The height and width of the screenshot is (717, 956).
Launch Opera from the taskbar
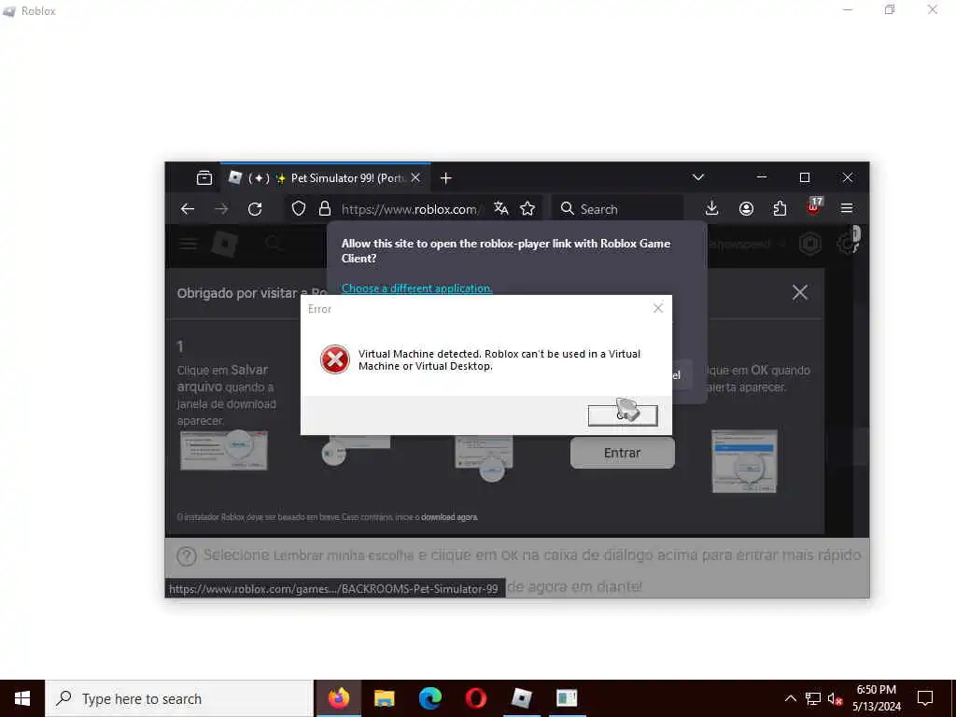pos(475,698)
